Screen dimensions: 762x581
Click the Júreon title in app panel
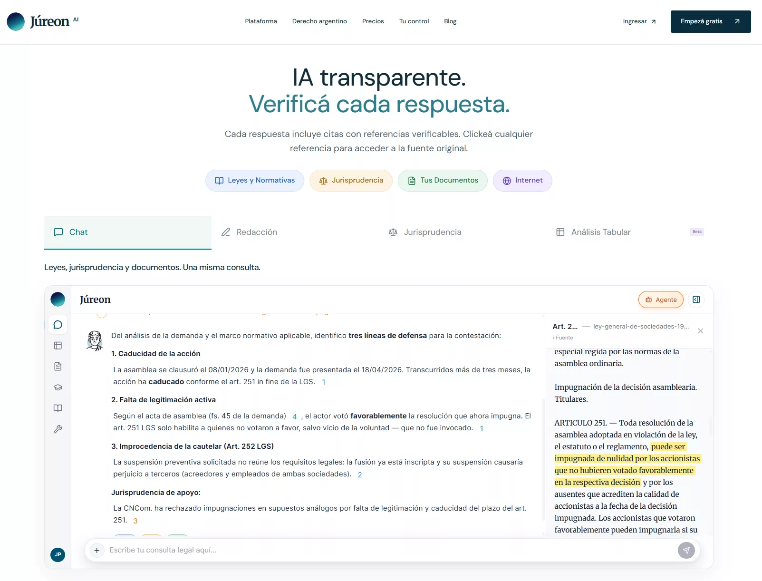[95, 300]
